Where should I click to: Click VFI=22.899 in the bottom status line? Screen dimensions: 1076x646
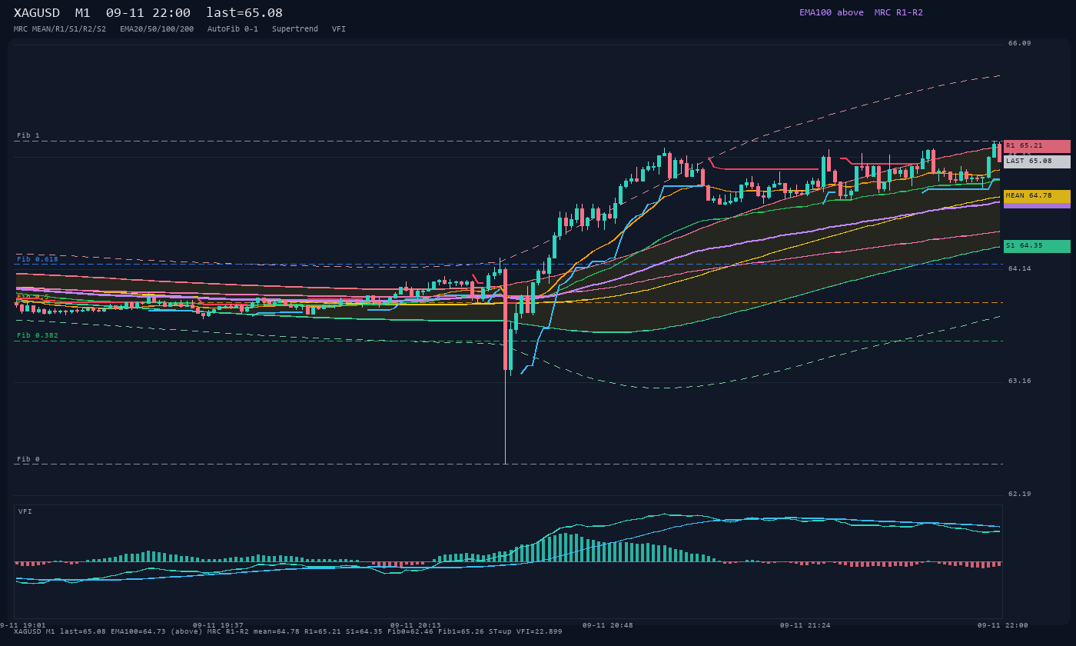540,631
